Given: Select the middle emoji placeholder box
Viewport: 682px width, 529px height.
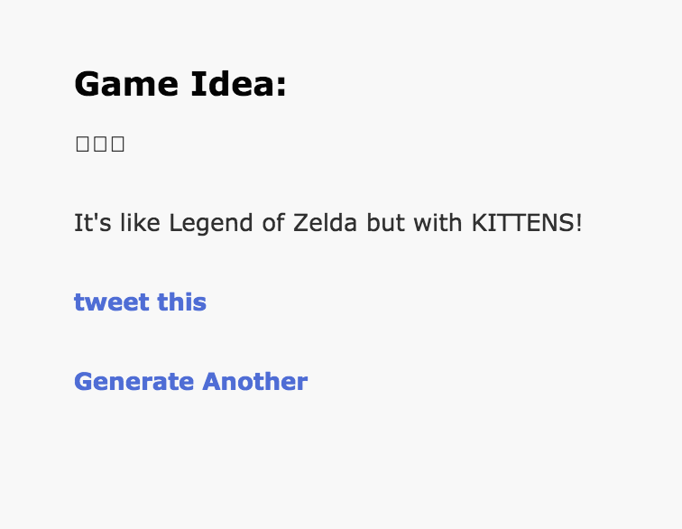Looking at the screenshot, I should tap(100, 144).
